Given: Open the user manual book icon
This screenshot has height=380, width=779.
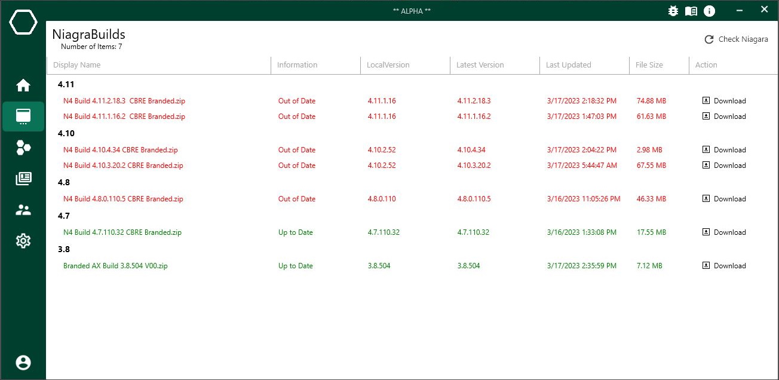Looking at the screenshot, I should [x=691, y=10].
